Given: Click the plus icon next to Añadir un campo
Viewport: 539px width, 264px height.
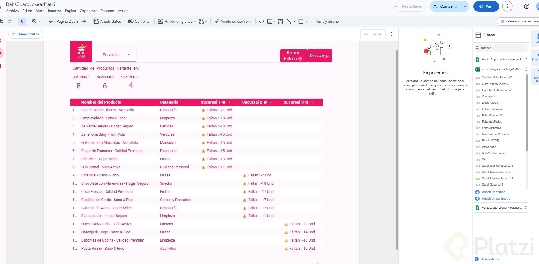Looking at the screenshot, I should (477, 192).
